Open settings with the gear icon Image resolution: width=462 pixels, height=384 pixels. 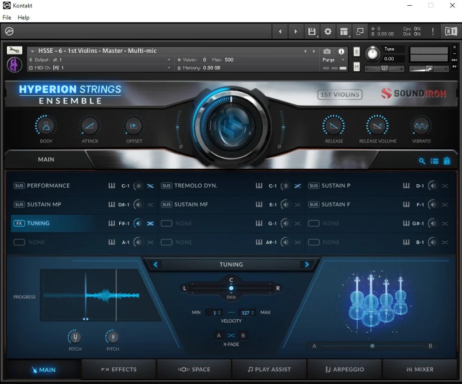coord(328,32)
